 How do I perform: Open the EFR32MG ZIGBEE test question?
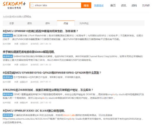pyautogui.click(x=48, y=90)
